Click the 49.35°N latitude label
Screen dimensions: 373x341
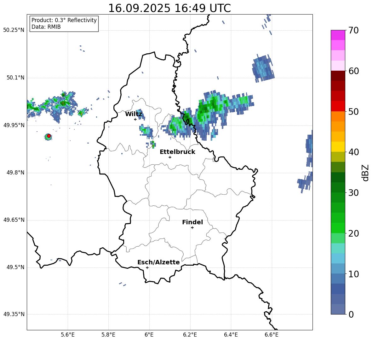click(x=14, y=314)
